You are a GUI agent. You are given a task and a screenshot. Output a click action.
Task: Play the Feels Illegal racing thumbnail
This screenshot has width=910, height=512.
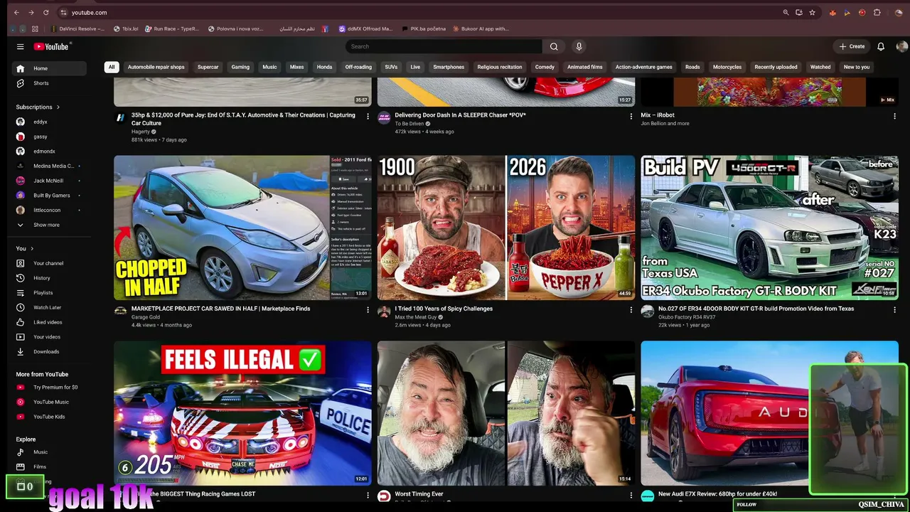coord(242,413)
